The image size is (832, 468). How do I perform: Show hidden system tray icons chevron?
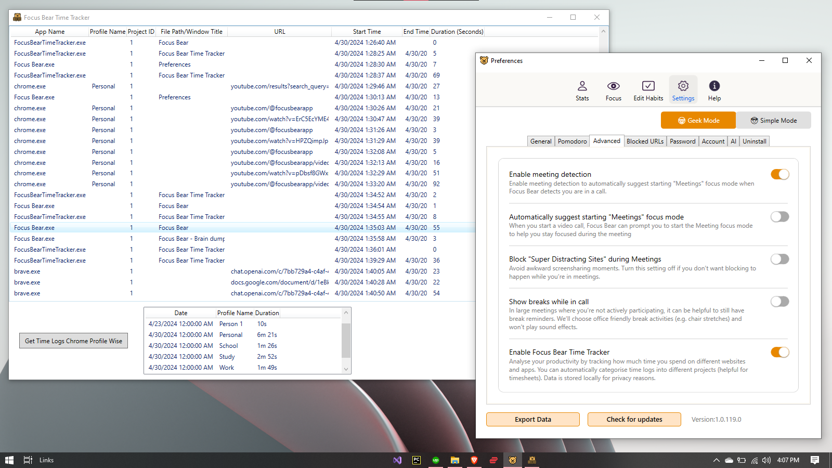tap(716, 460)
